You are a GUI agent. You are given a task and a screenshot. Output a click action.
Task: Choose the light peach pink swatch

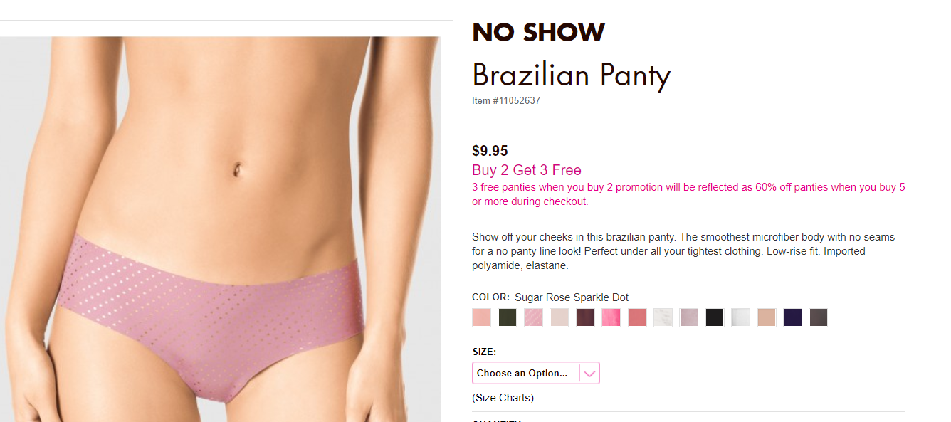pos(481,317)
